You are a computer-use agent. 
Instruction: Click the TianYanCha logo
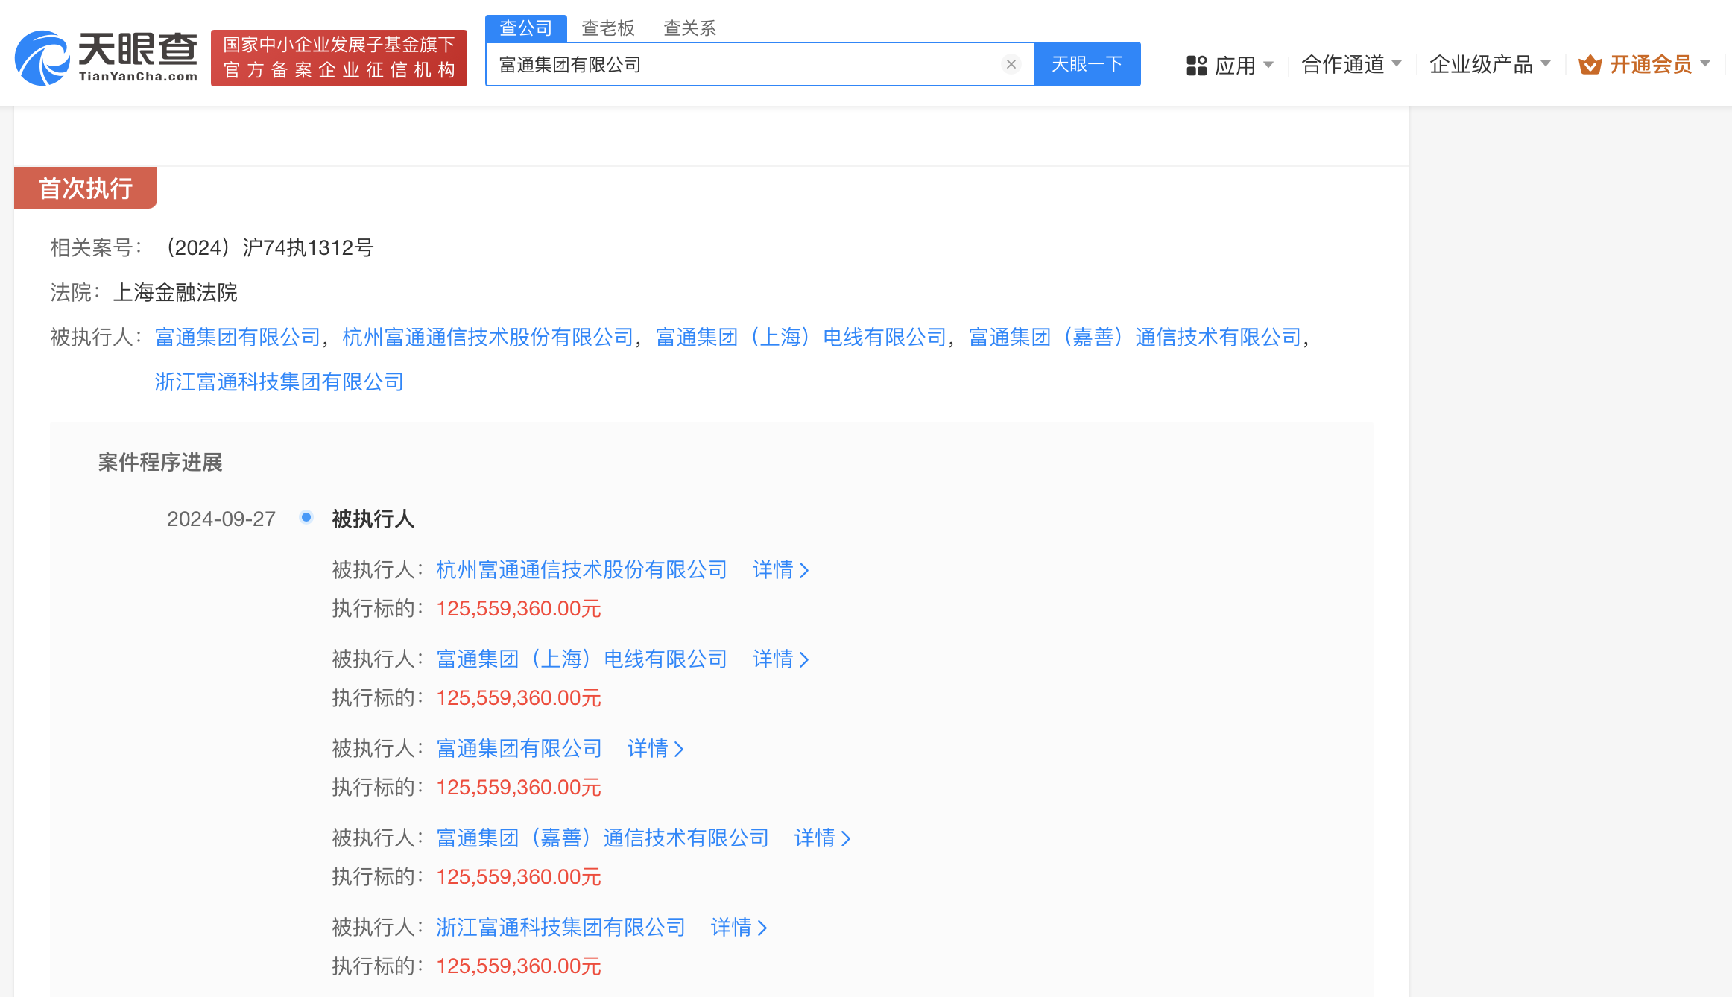coord(107,57)
